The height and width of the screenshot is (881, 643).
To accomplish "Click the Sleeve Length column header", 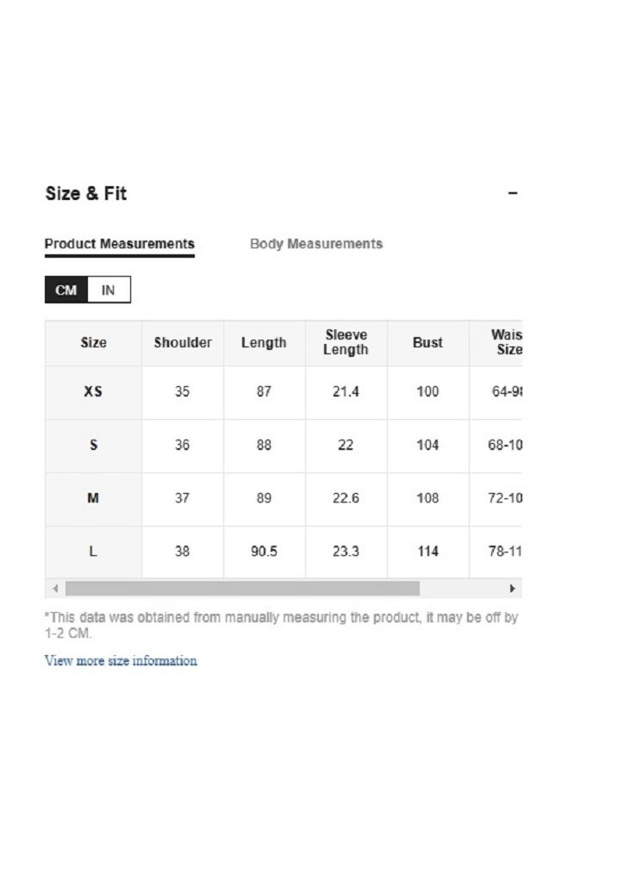I will (x=346, y=342).
